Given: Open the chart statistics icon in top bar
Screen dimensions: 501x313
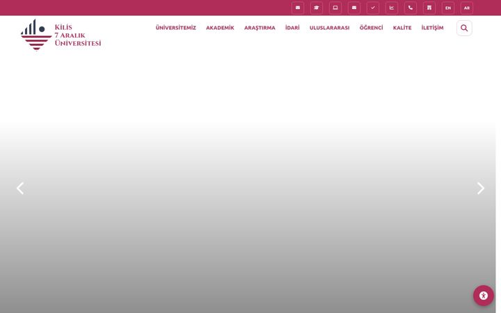Looking at the screenshot, I should click(392, 8).
